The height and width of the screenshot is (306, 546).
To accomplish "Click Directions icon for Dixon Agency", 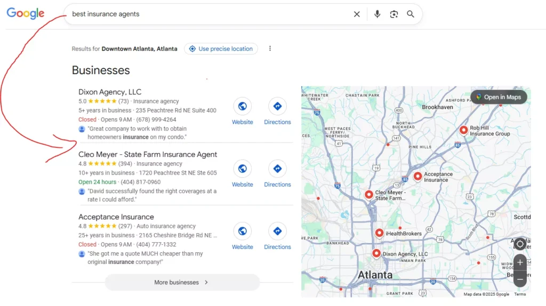I will click(x=277, y=106).
